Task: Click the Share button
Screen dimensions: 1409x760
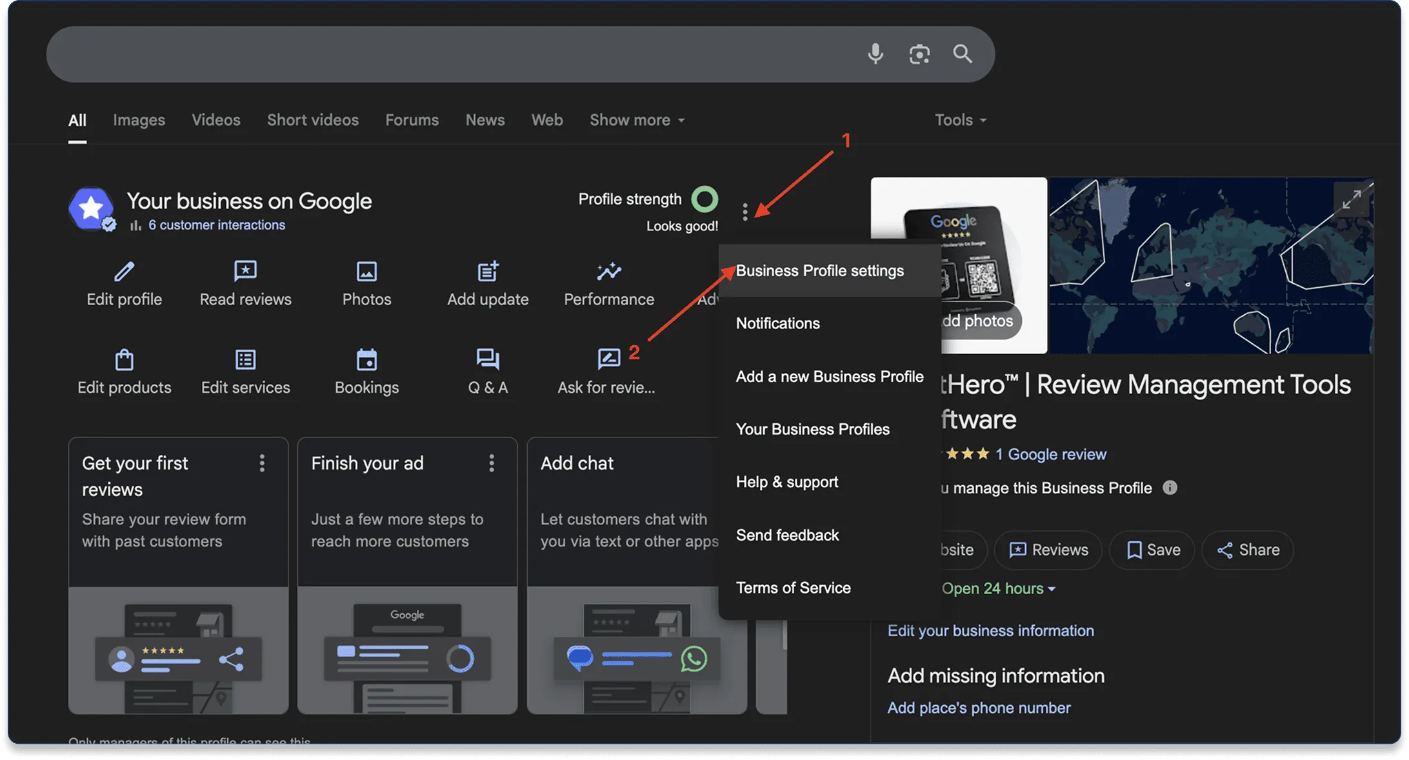Action: [x=1248, y=550]
